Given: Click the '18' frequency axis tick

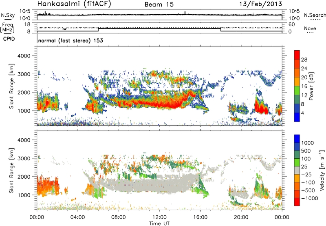Looking at the screenshot, I should click(27, 24).
